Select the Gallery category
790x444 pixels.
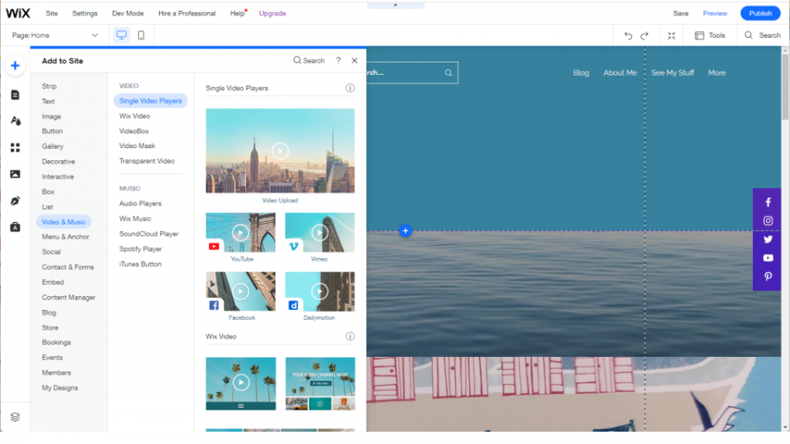53,146
